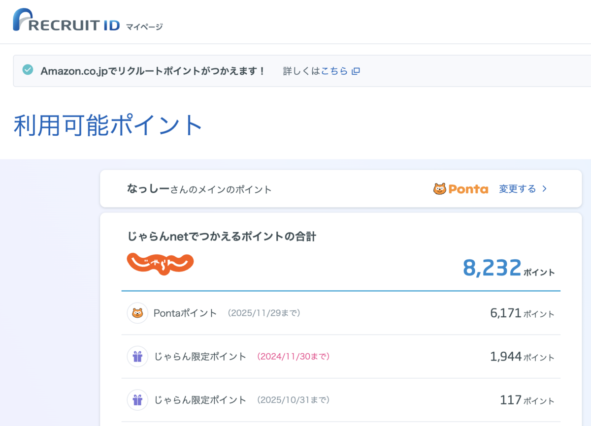
Task: Click 変更する to change main point
Action: (x=517, y=189)
